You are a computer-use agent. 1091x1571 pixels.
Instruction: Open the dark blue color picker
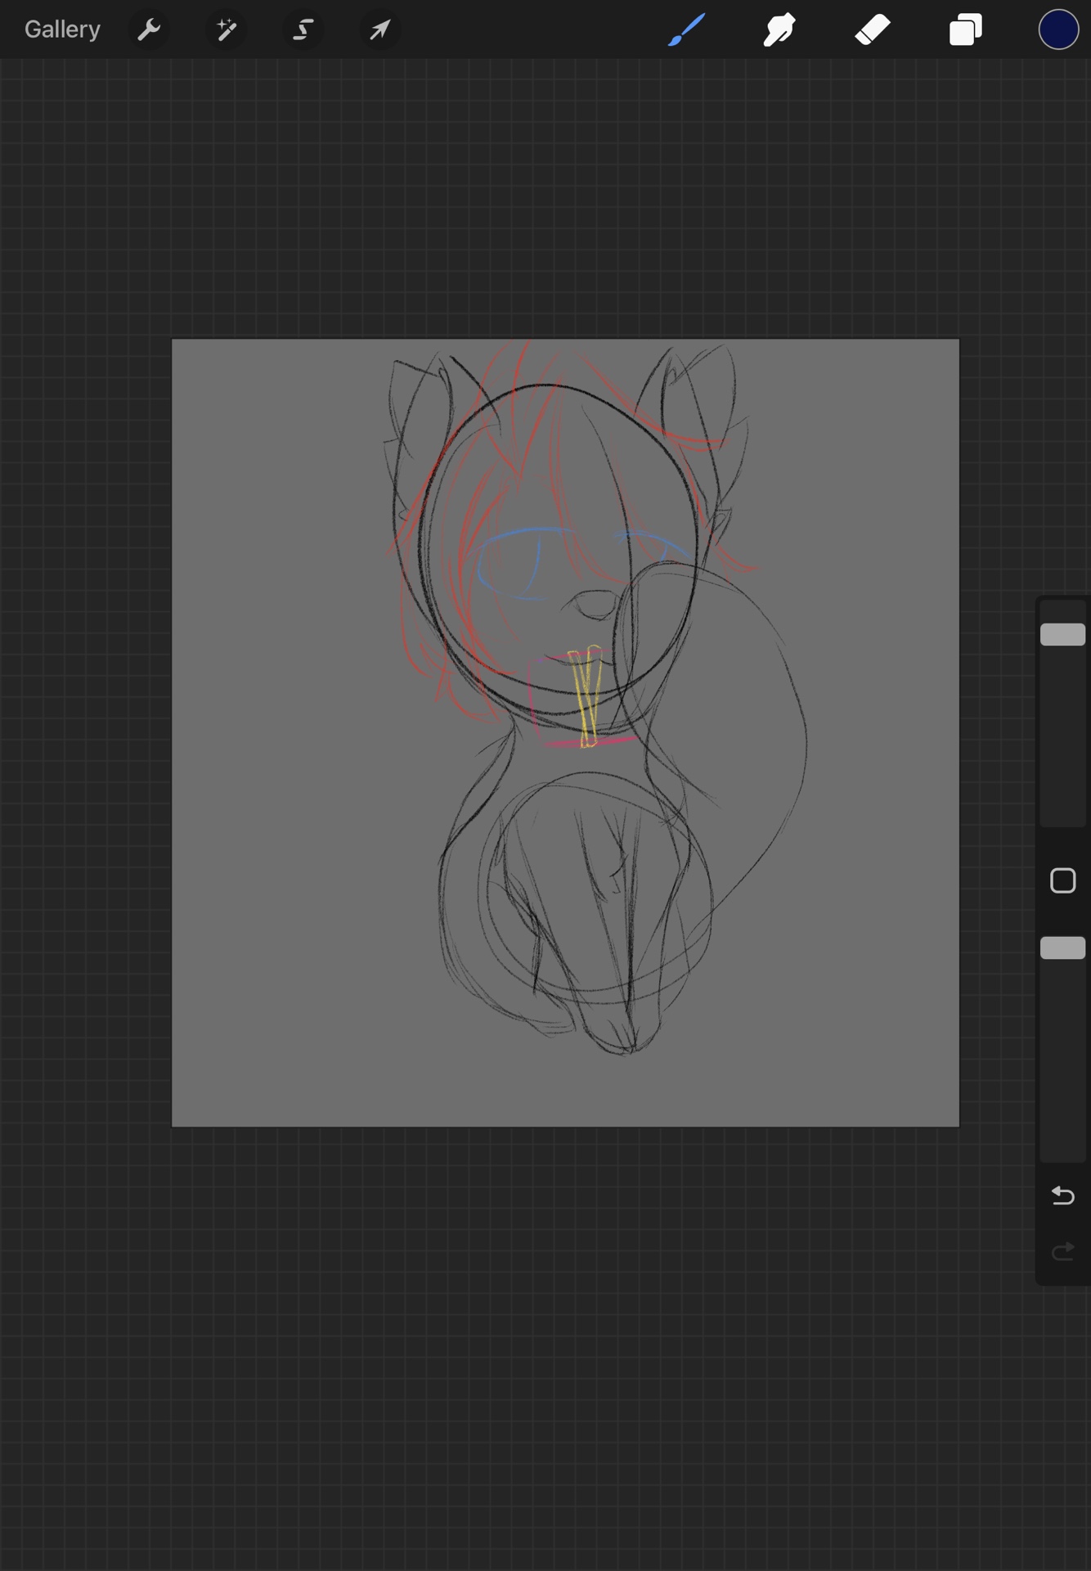pos(1058,29)
